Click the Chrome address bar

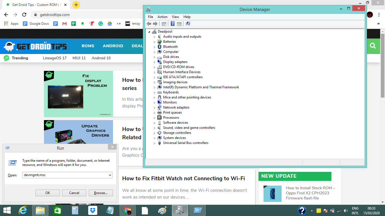click(87, 15)
